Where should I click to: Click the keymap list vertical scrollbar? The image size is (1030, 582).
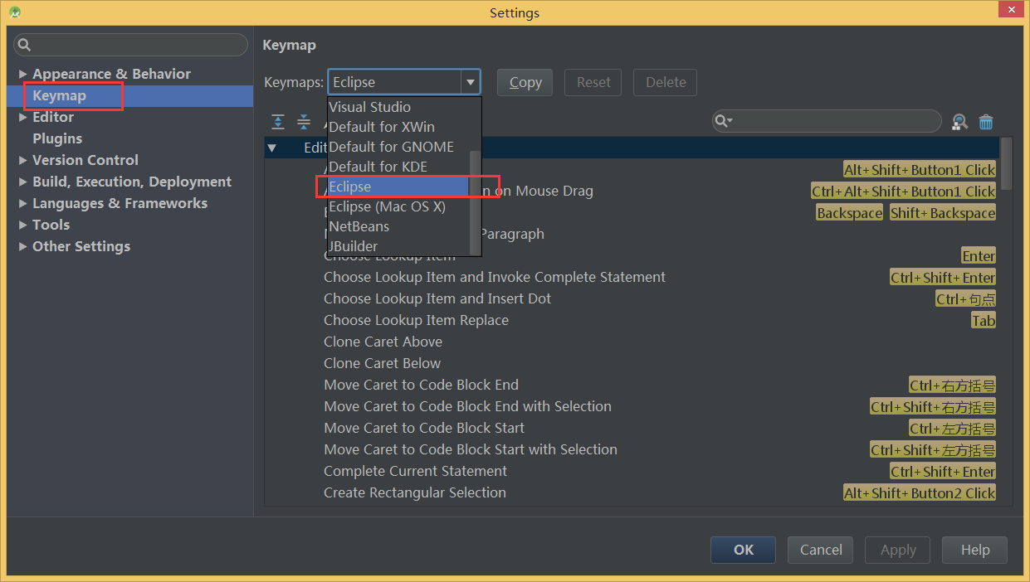(x=1006, y=163)
